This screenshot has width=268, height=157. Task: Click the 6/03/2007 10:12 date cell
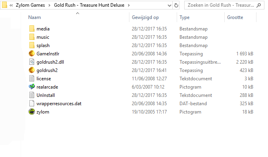click(x=148, y=87)
